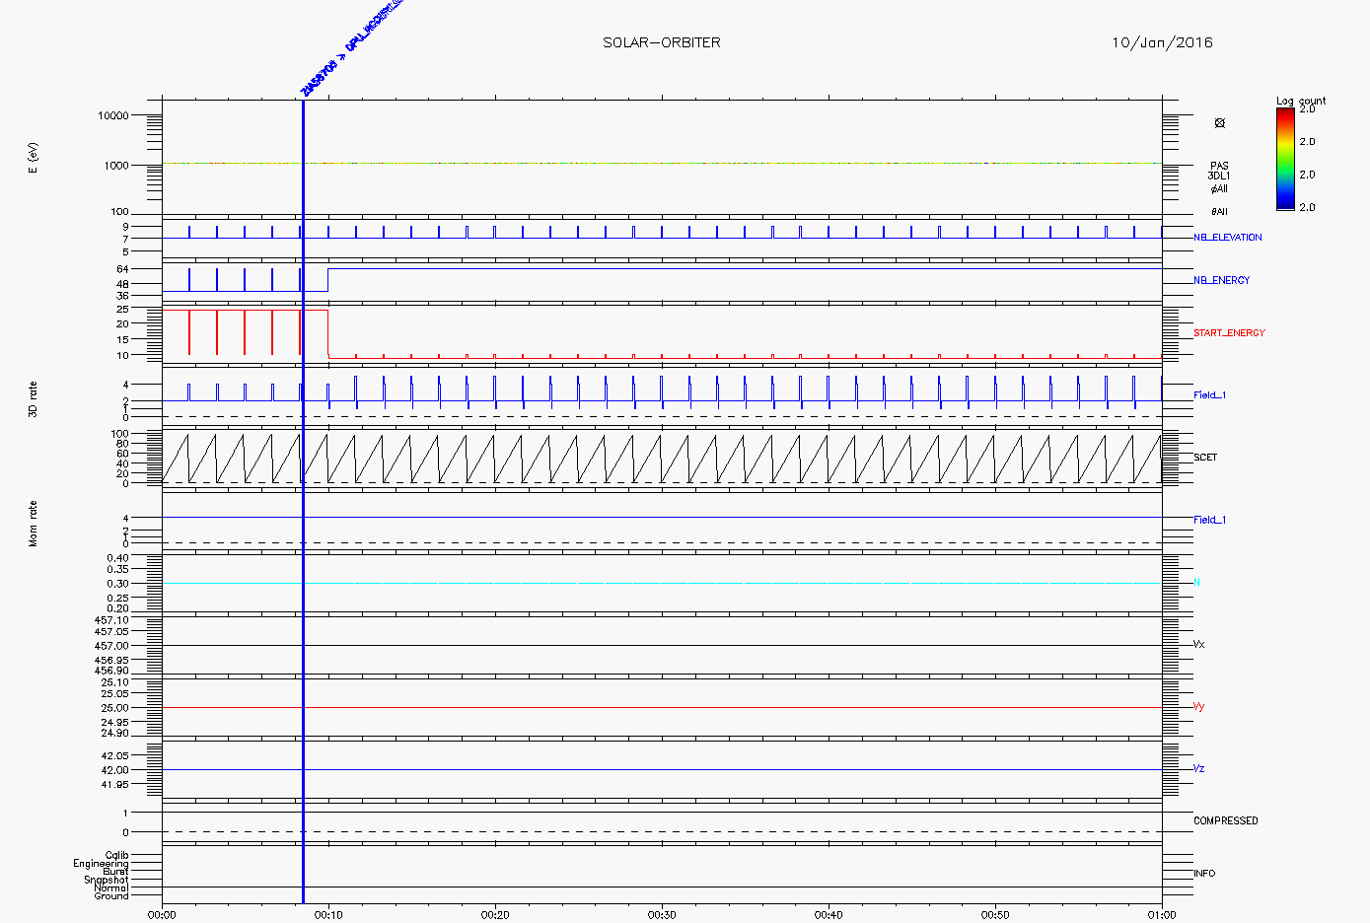This screenshot has height=923, width=1370.
Task: Click the Vx velocity label
Action: (x=1199, y=645)
